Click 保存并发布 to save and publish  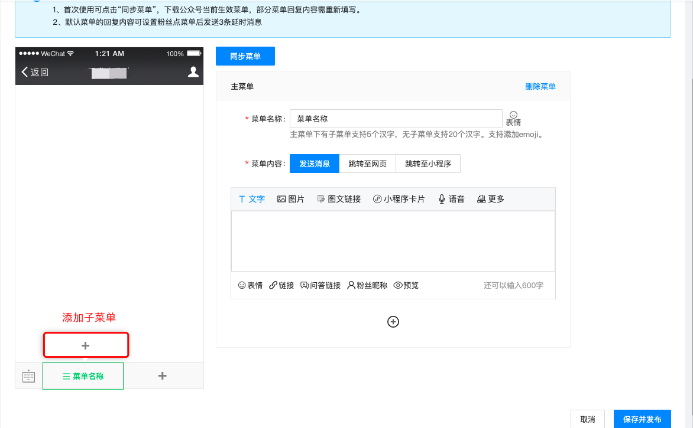point(642,419)
